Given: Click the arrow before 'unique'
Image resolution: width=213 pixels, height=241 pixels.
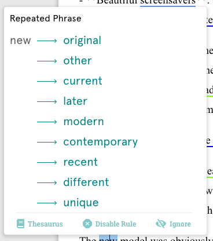Looking at the screenshot, I should pyautogui.click(x=47, y=203).
